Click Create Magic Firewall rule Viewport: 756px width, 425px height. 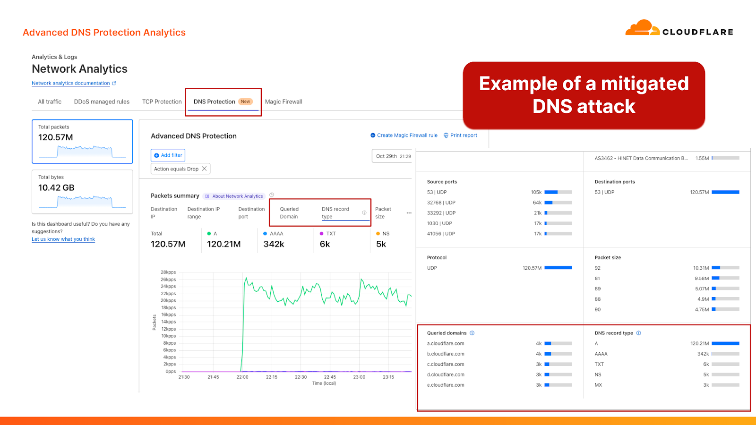tap(407, 135)
